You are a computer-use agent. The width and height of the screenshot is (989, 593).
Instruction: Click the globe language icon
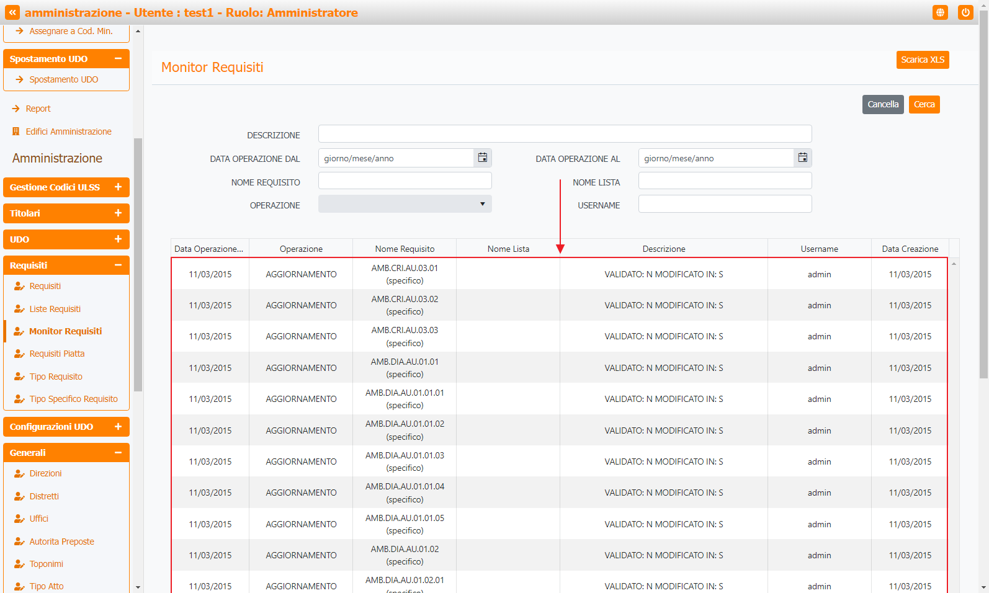tap(940, 12)
